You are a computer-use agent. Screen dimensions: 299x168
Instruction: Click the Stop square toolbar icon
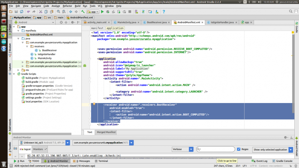point(130,12)
